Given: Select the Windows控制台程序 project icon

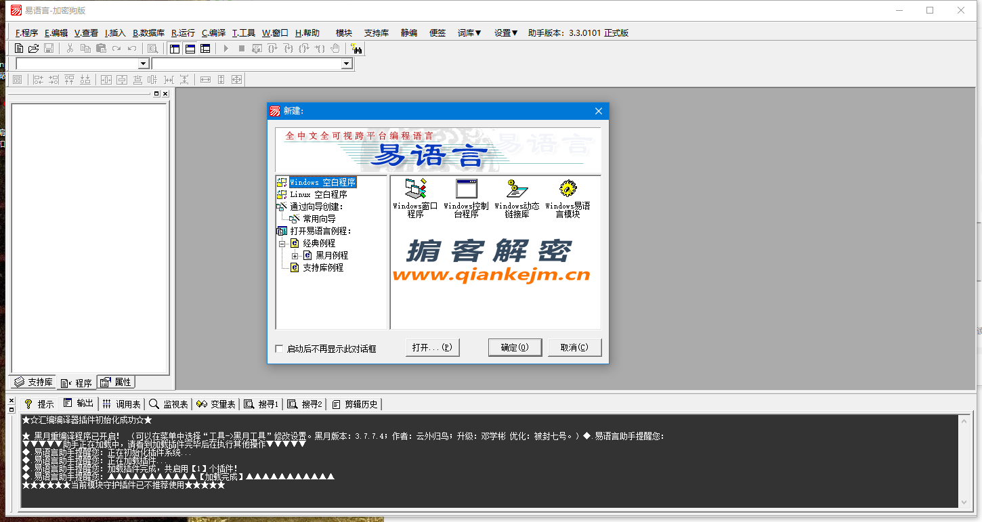Looking at the screenshot, I should click(466, 198).
